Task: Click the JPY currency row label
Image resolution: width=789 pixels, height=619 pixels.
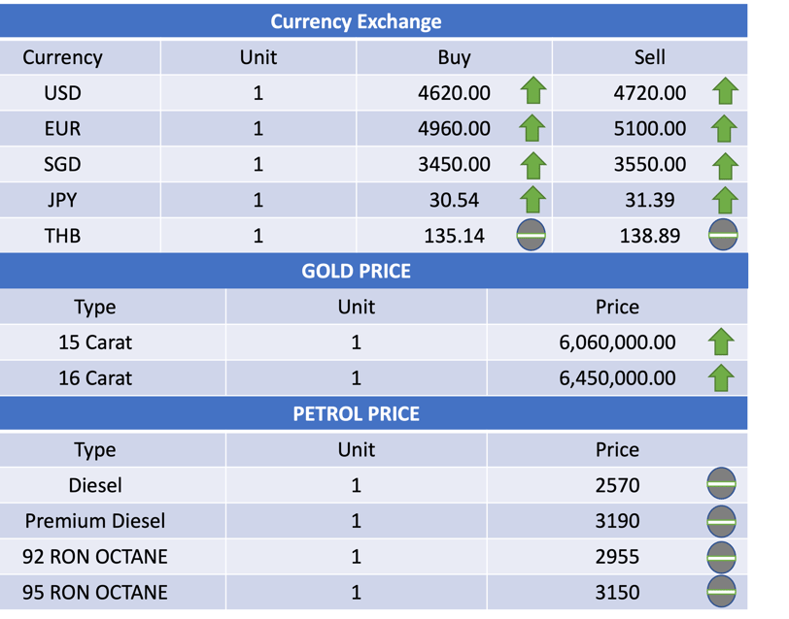Action: click(x=62, y=200)
